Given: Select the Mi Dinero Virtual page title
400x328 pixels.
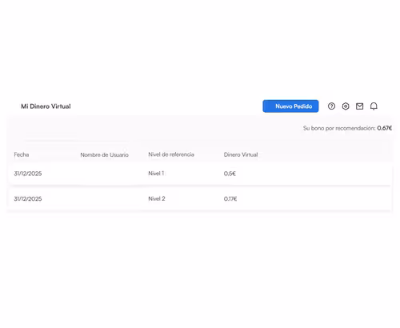Looking at the screenshot, I should click(x=46, y=106).
